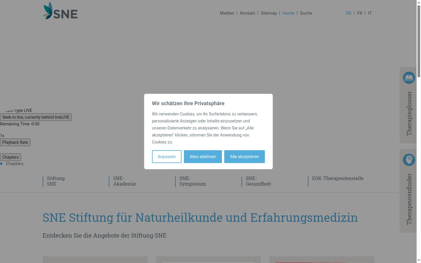Select the Chapters menu entry
Screen dimensions: 421x263
[15, 164]
